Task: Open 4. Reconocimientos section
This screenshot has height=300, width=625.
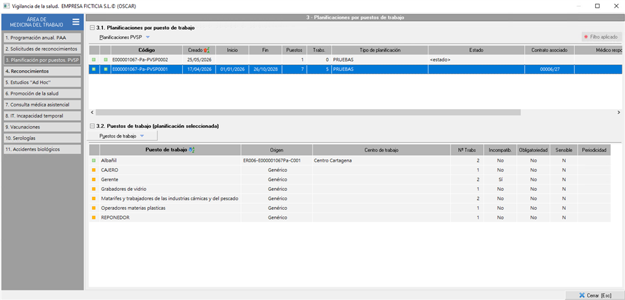Action: coord(42,71)
